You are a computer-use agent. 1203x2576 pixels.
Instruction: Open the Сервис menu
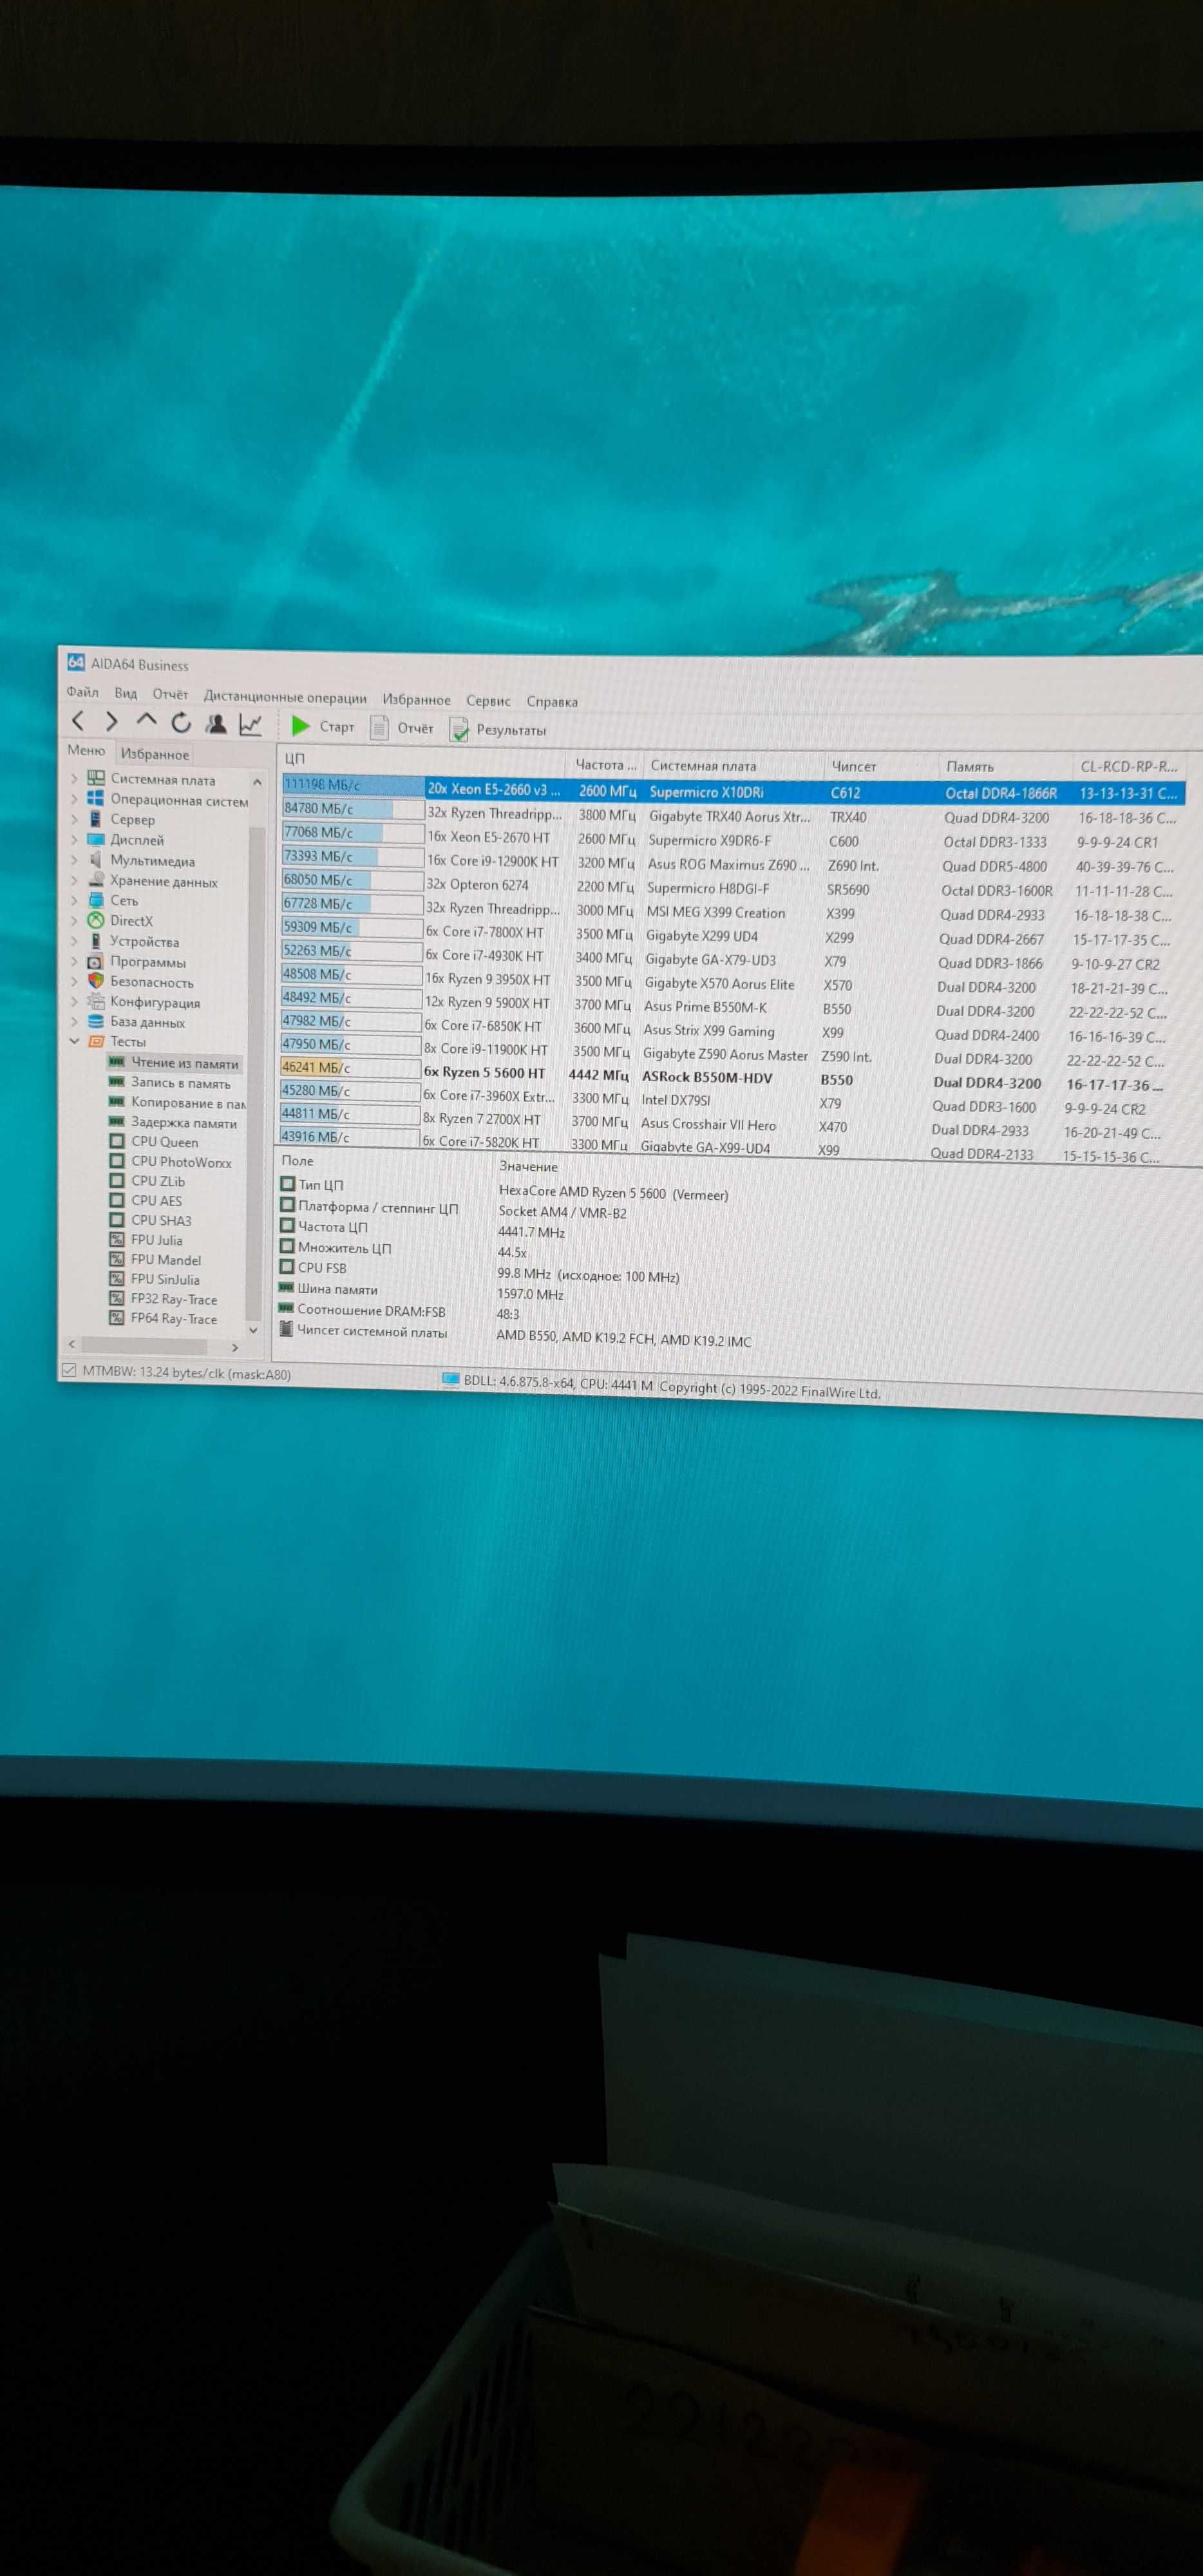point(488,701)
